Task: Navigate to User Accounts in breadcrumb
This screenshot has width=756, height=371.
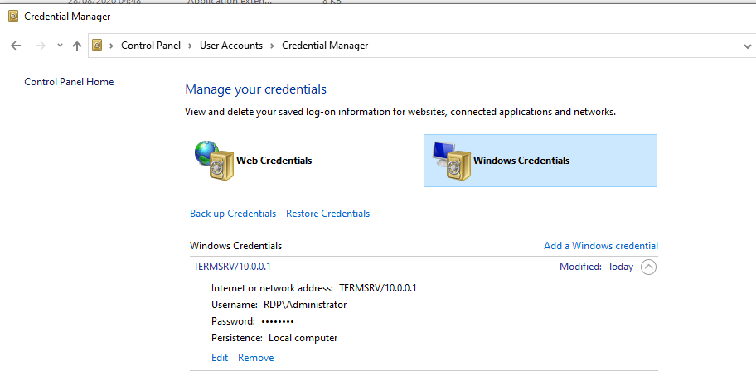Action: [x=231, y=46]
